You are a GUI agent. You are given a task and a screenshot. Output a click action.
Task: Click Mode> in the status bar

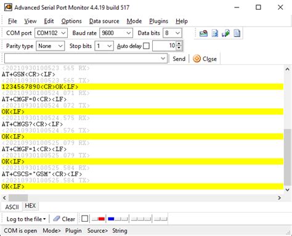coord(52,230)
